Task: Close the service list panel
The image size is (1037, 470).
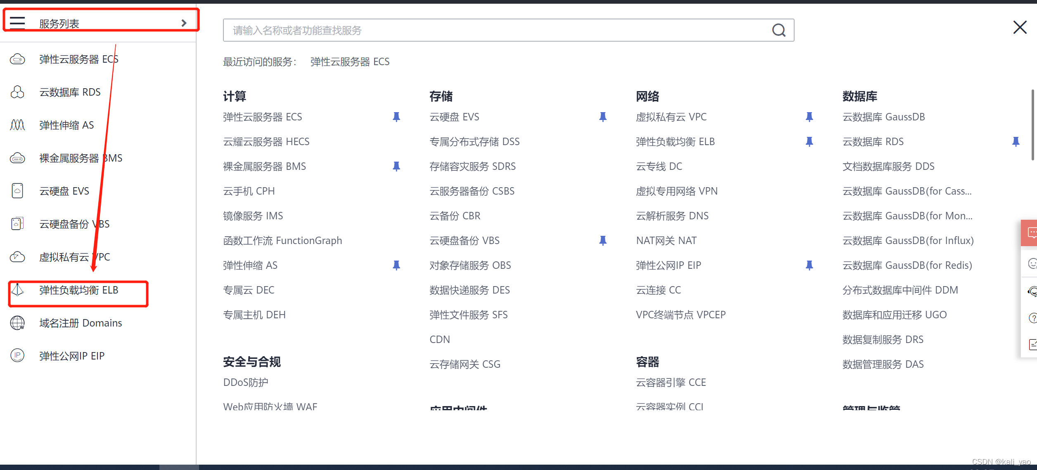Action: tap(1020, 28)
